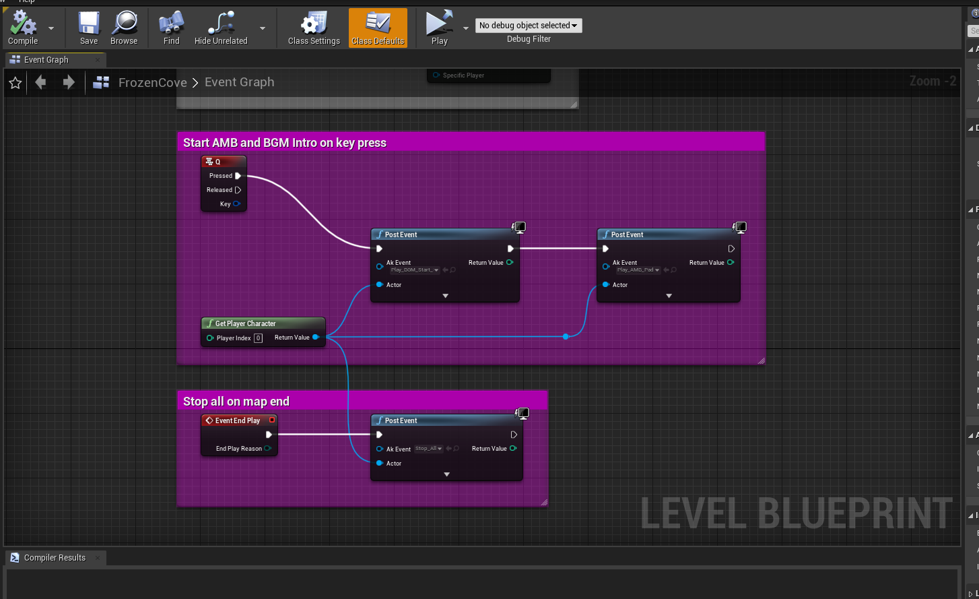Open the Hide Unrelated options arrow
This screenshot has height=599, width=979.
click(x=263, y=28)
